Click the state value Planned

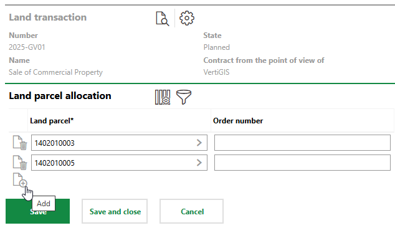pos(217,47)
